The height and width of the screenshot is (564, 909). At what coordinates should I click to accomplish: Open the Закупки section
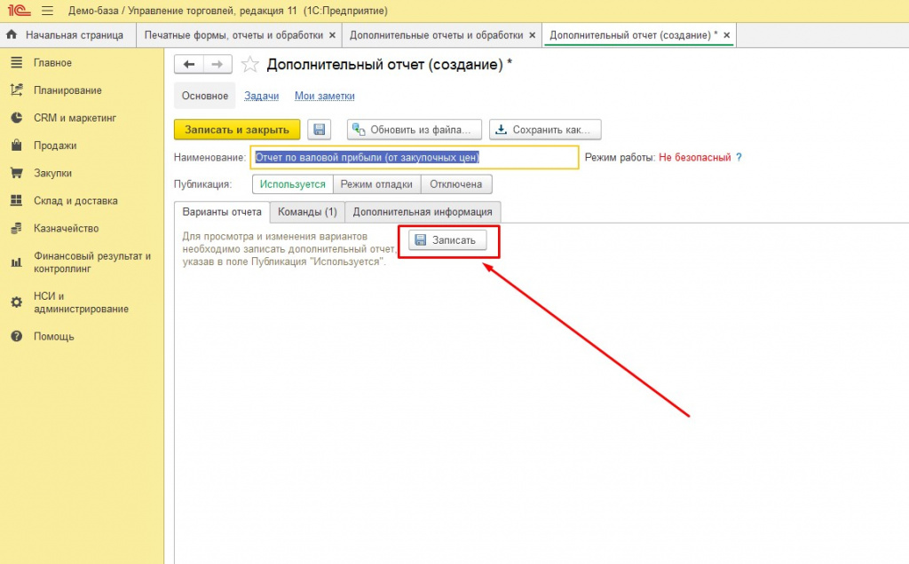[x=52, y=173]
